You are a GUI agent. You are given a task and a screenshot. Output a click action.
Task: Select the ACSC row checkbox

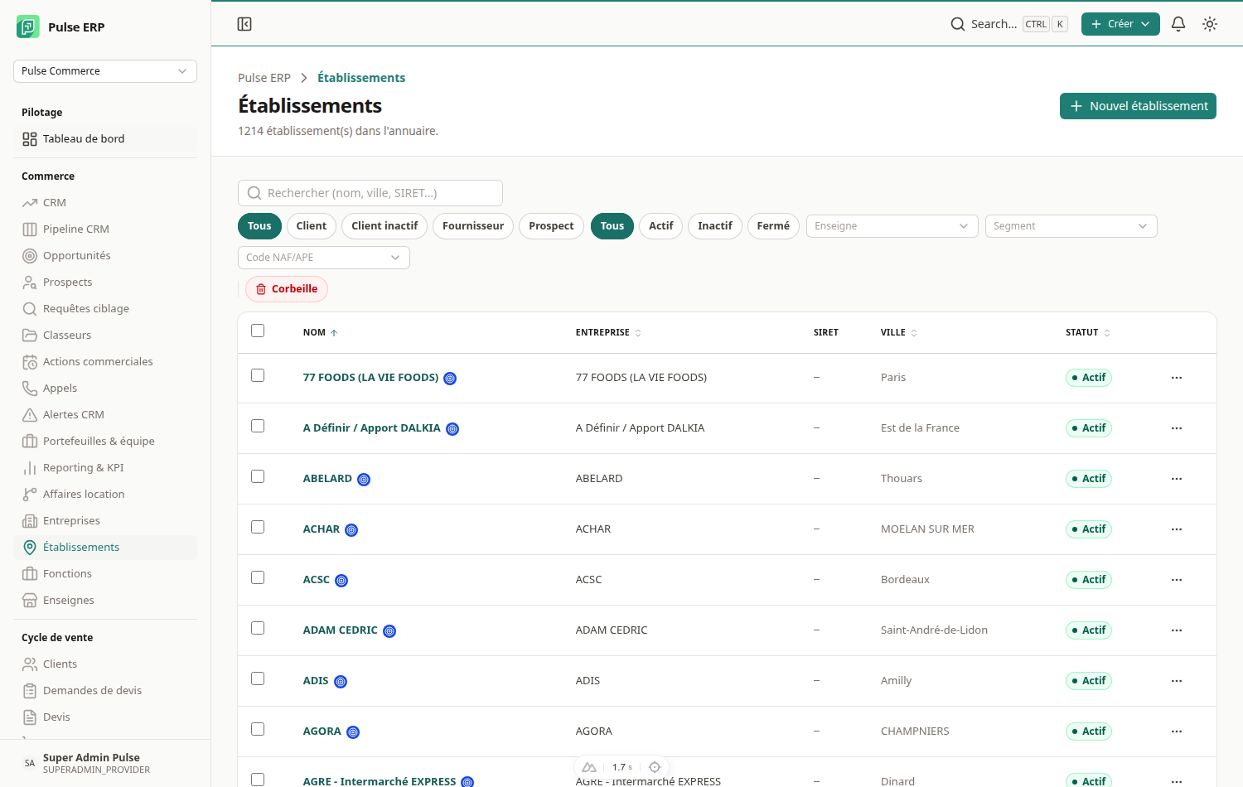pos(258,577)
